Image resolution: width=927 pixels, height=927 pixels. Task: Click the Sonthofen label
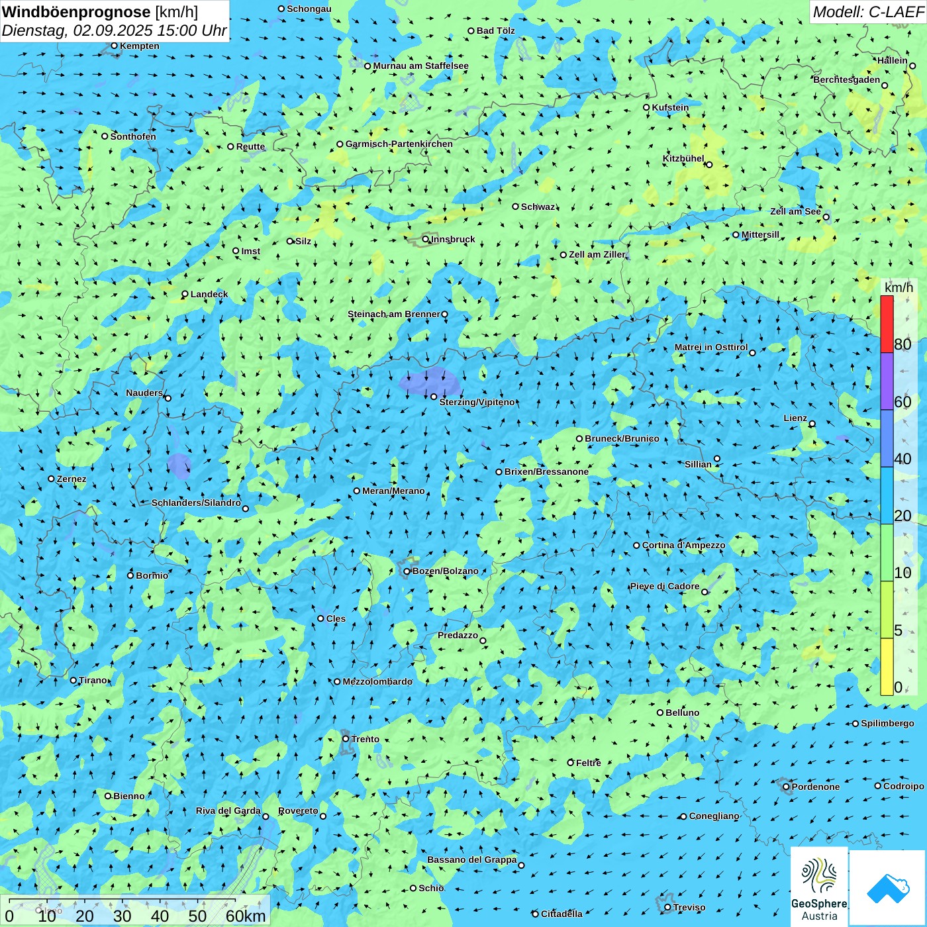133,136
